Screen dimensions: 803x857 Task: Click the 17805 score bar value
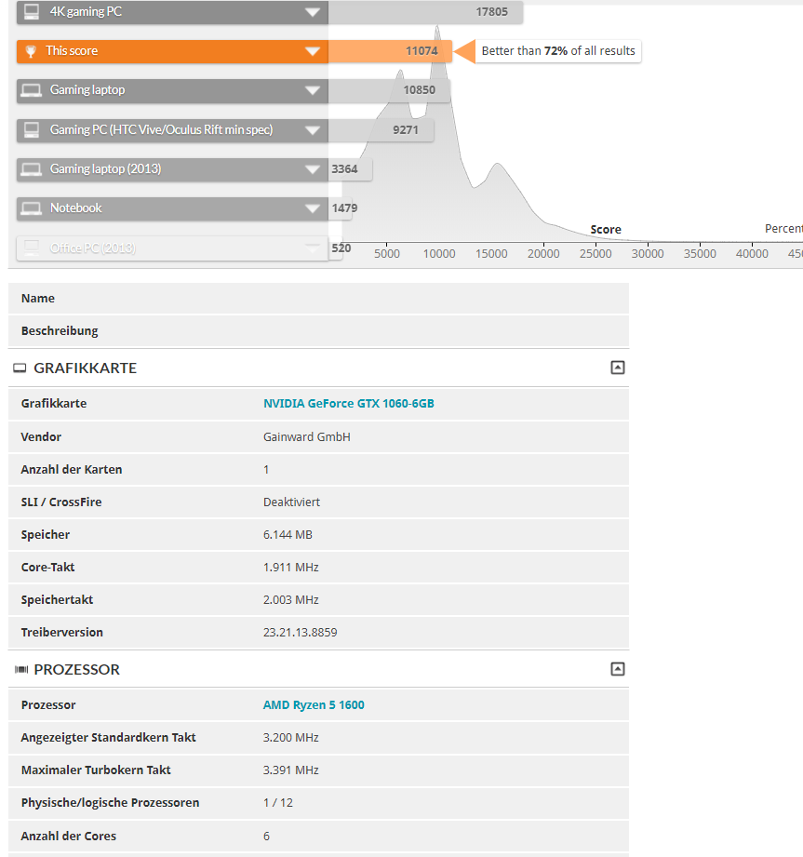[491, 12]
